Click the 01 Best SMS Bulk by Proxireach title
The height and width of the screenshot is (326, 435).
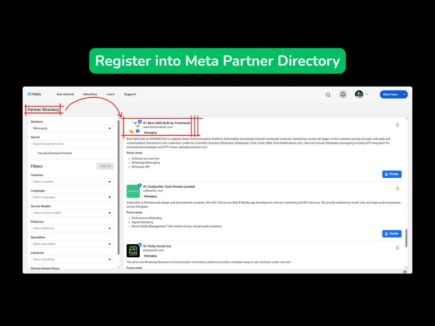(167, 123)
